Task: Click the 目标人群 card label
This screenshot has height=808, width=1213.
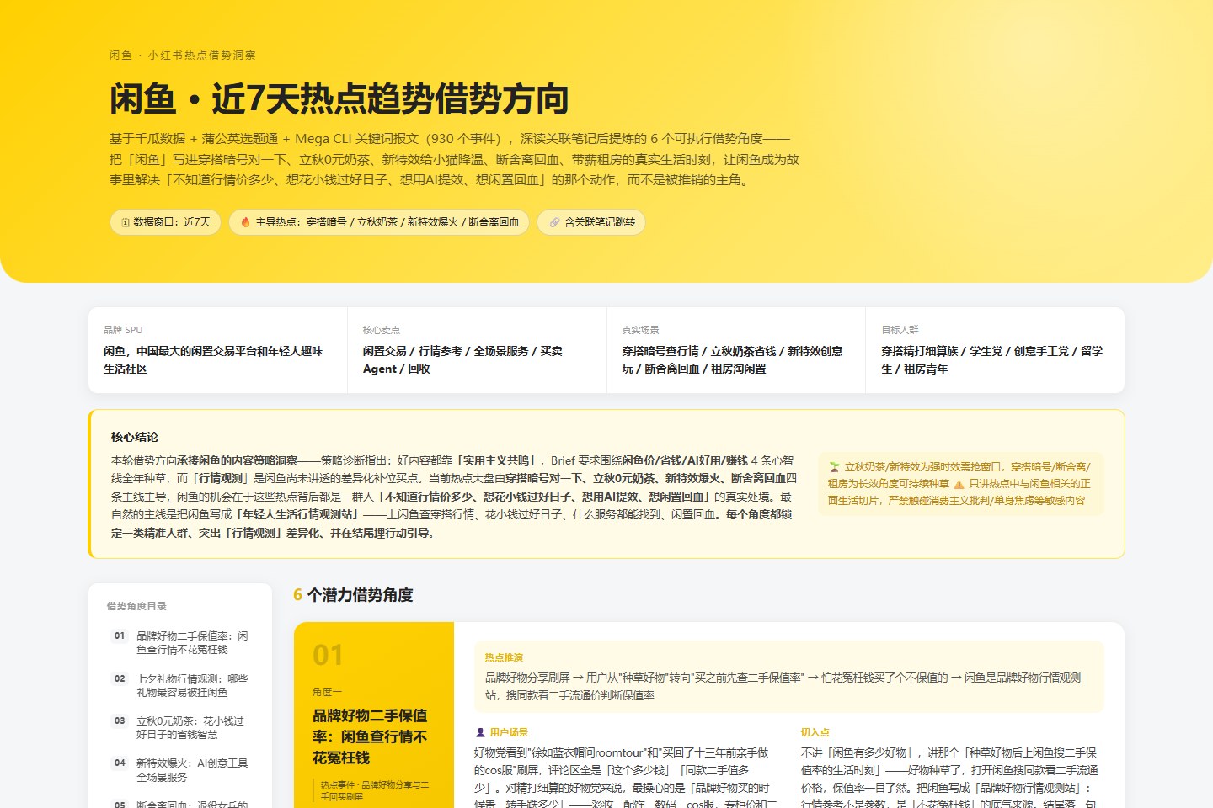Action: tap(900, 330)
